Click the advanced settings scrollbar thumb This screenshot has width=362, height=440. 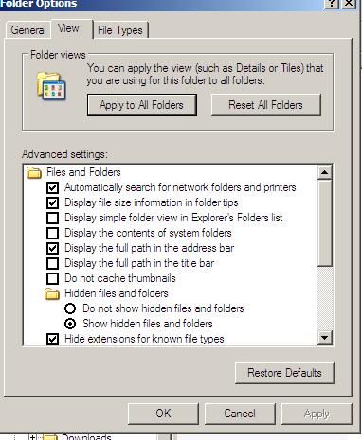coord(325,223)
